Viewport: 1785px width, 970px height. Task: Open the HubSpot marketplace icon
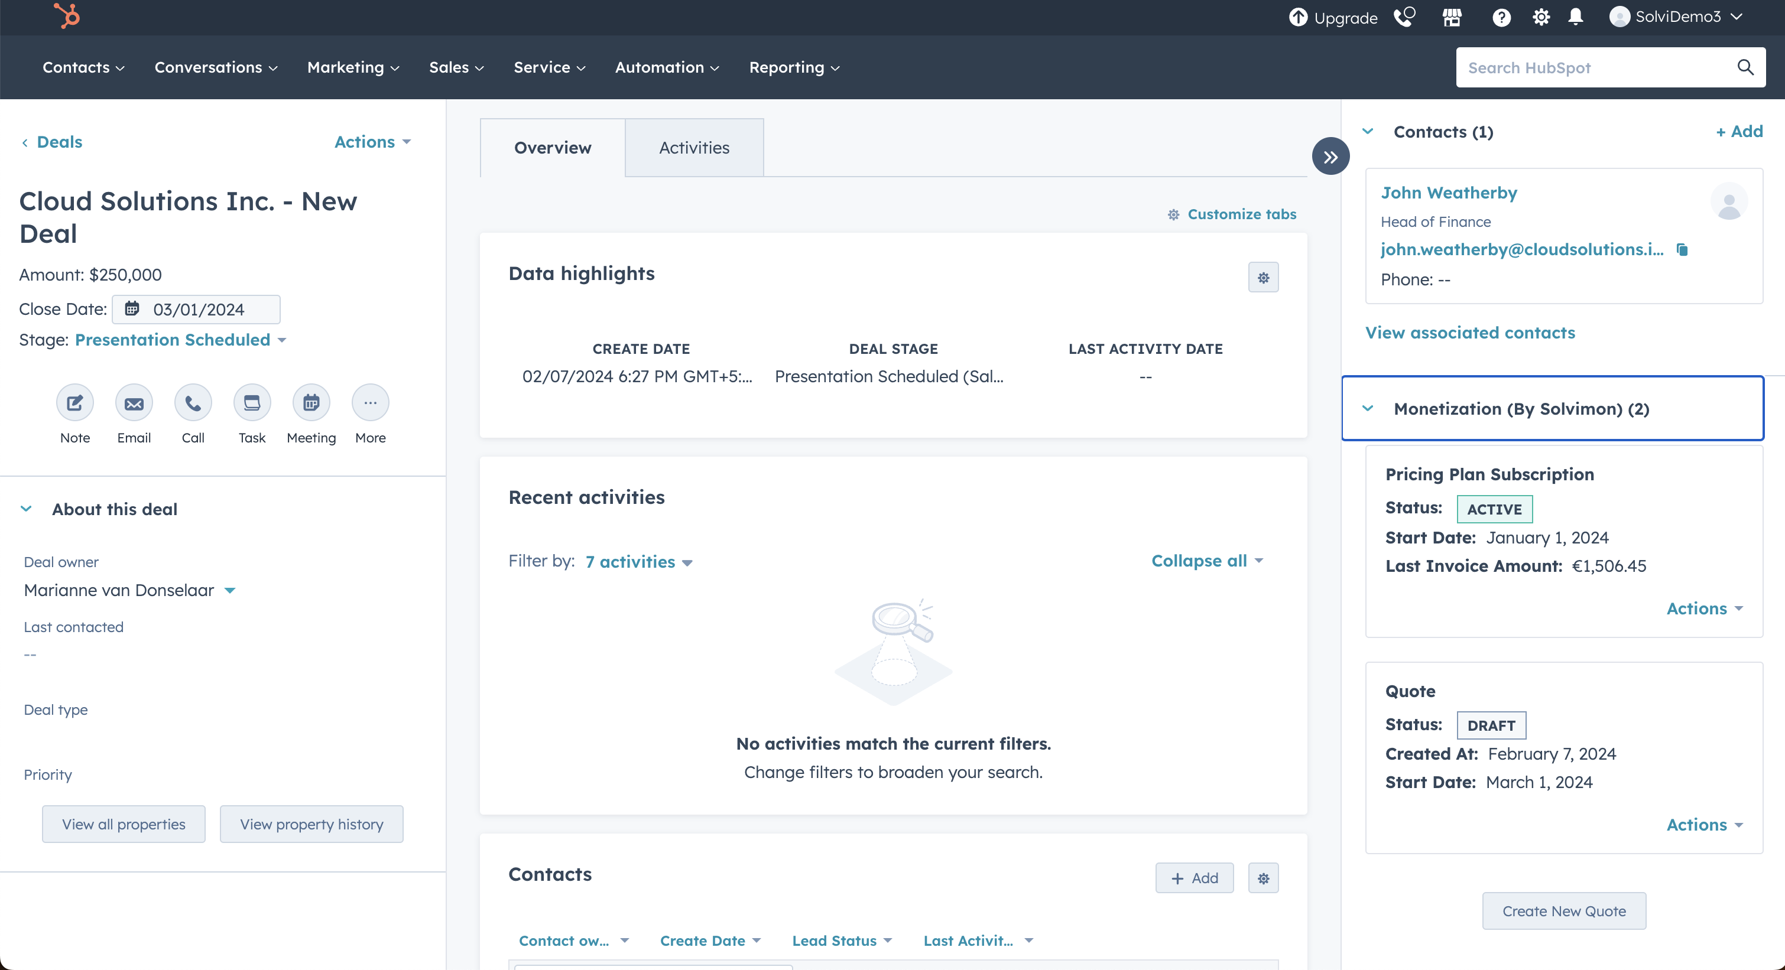coord(1452,17)
